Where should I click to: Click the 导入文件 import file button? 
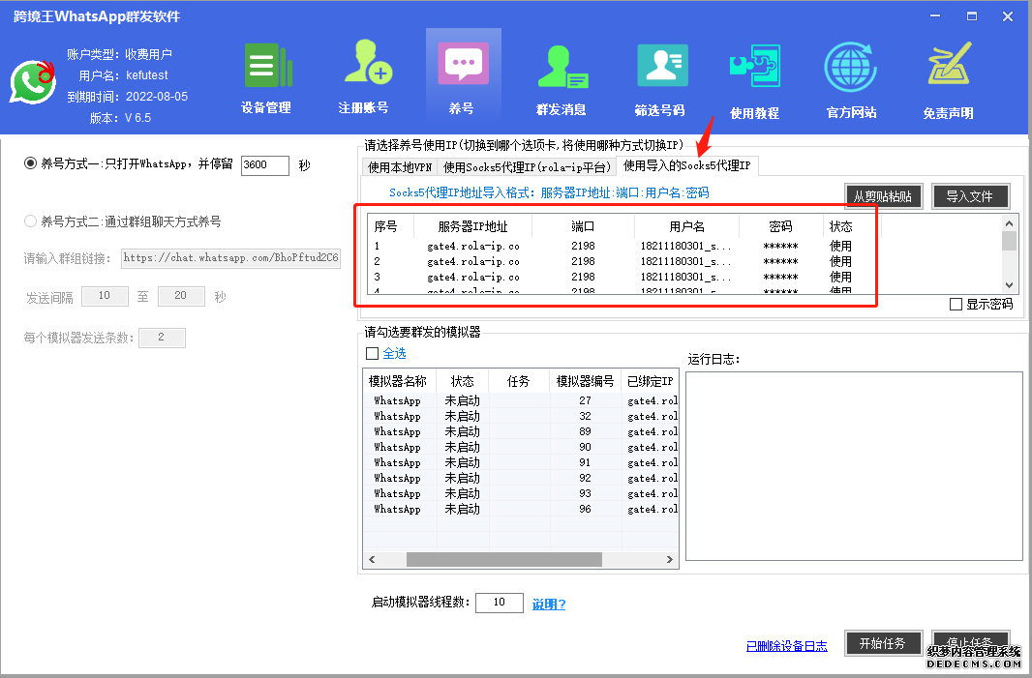(x=970, y=195)
